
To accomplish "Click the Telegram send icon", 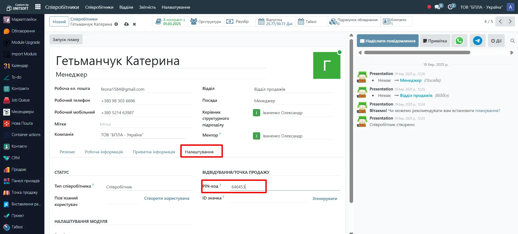I will 477,41.
